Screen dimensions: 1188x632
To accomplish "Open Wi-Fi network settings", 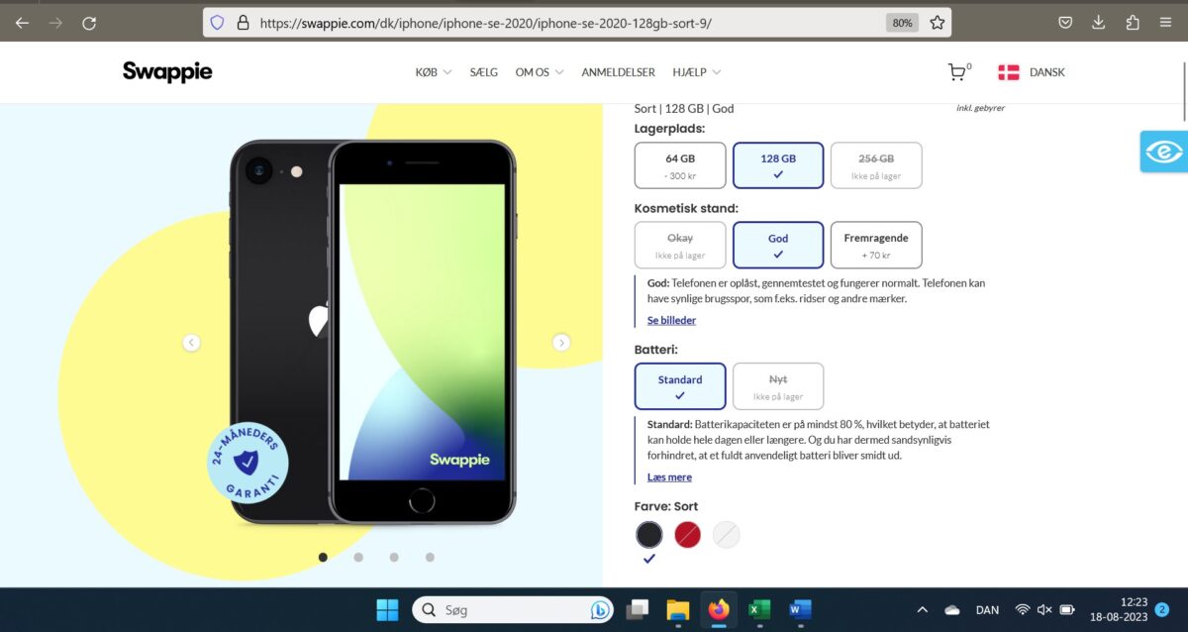I will tap(1022, 610).
